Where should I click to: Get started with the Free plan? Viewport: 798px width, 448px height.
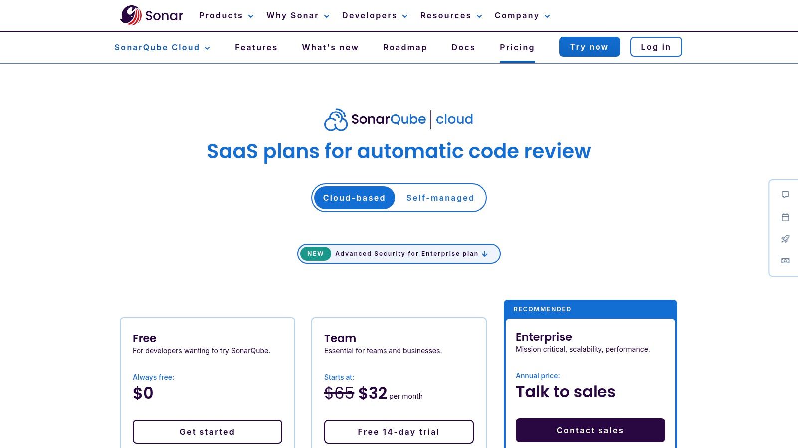207,432
